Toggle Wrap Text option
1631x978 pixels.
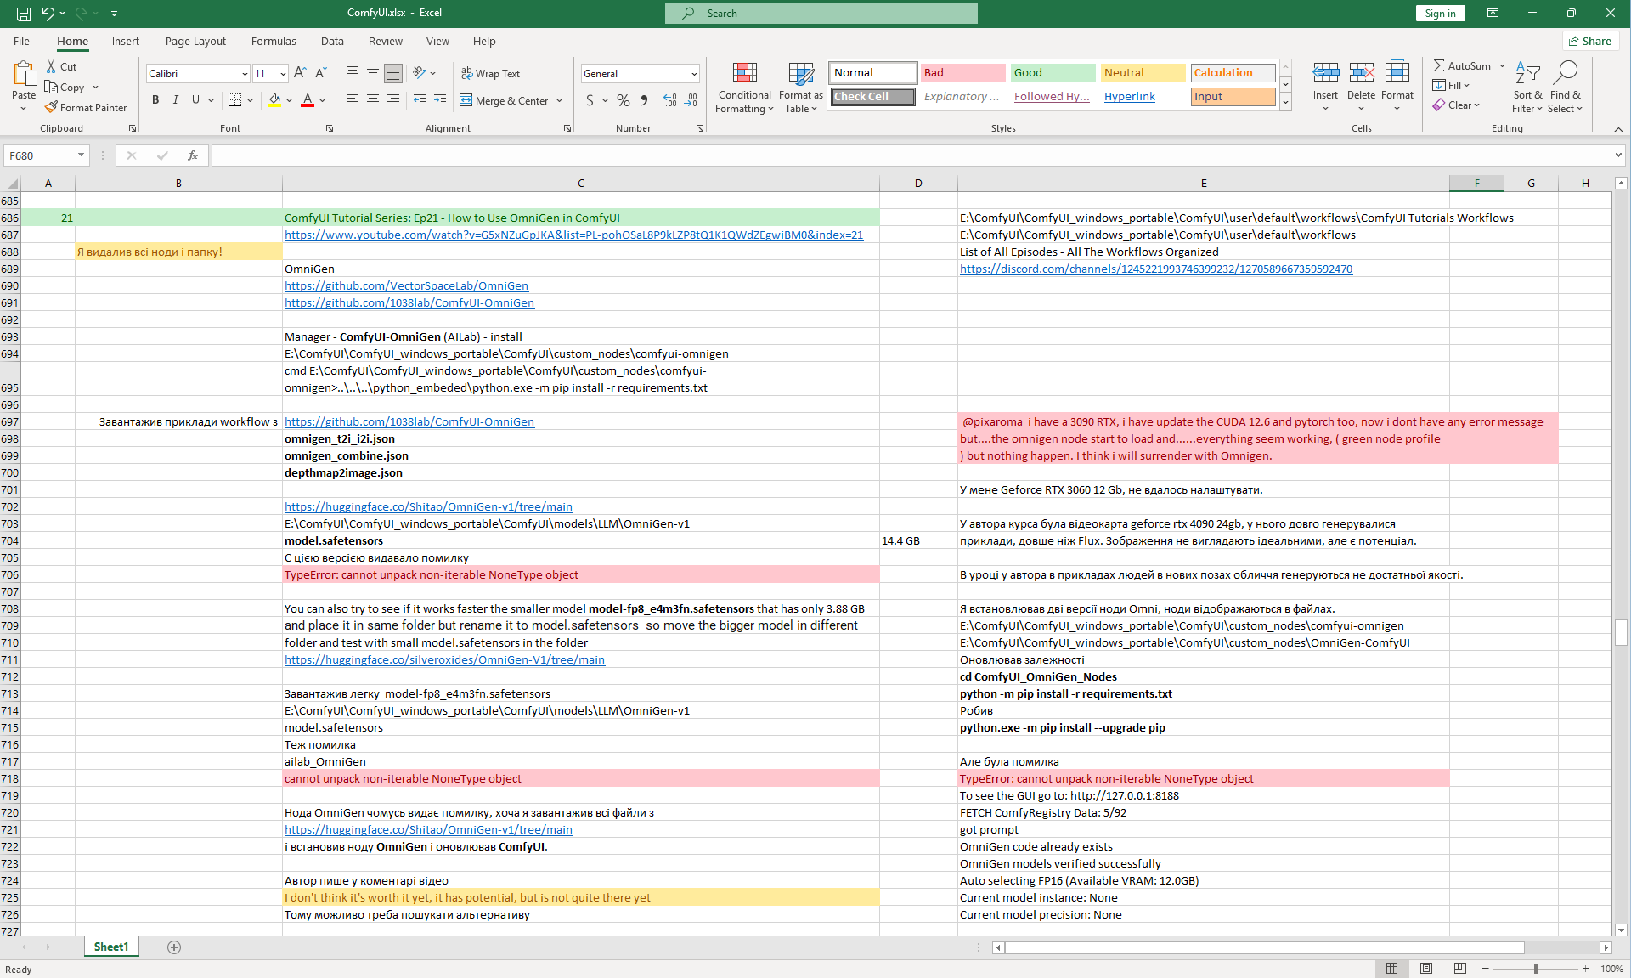click(490, 74)
